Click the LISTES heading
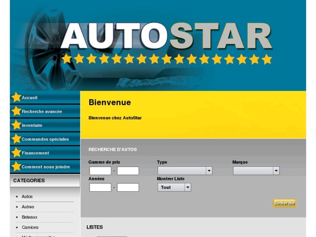 [x=94, y=227]
